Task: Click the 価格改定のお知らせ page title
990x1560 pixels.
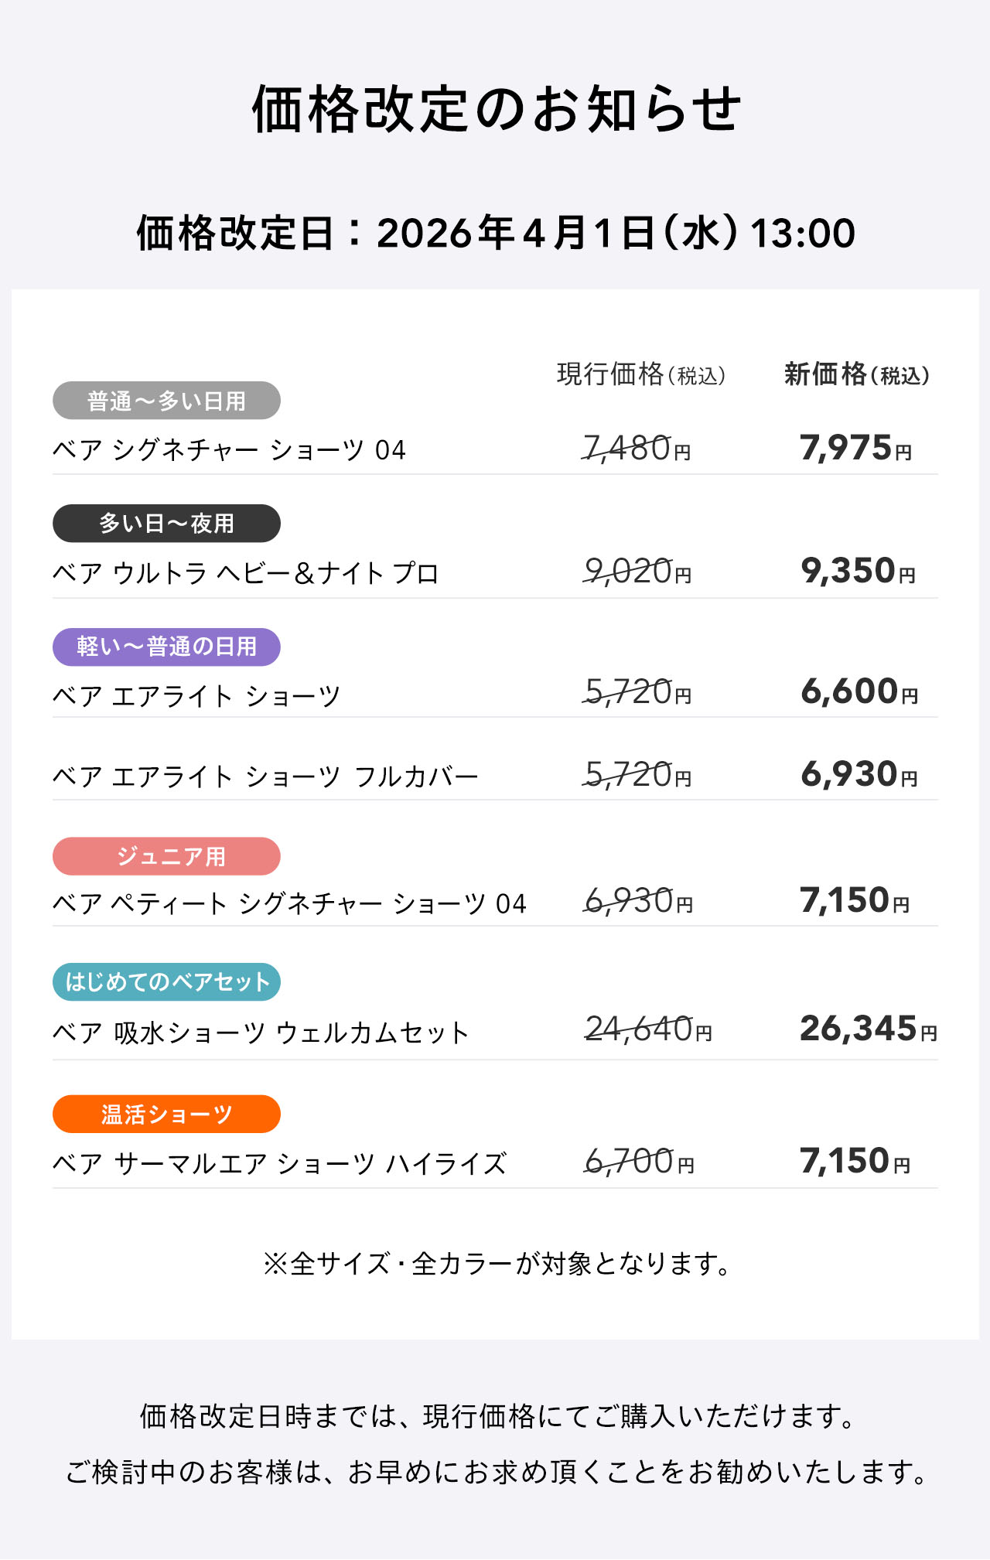Action: pos(496,109)
